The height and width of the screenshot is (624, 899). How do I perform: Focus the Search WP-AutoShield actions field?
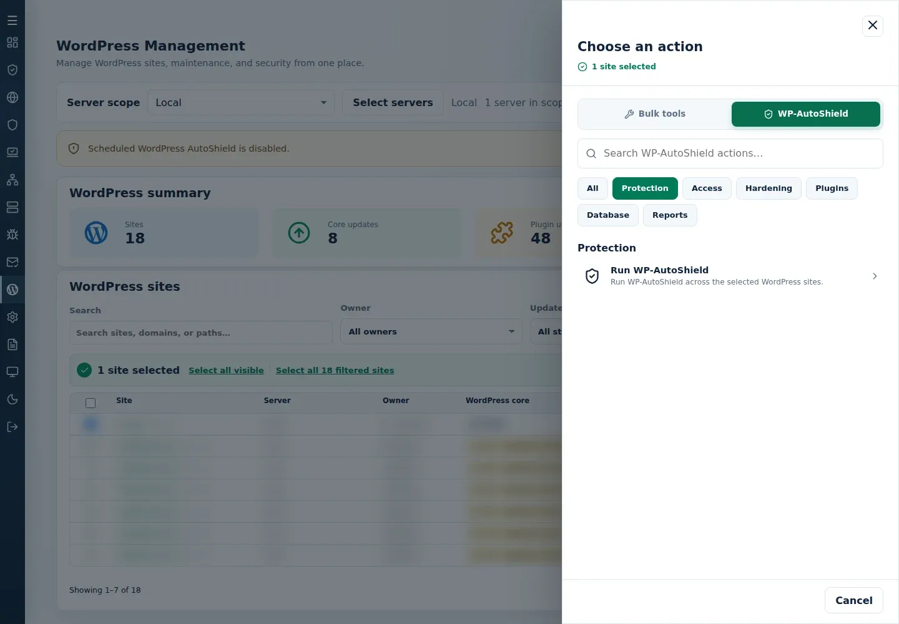(x=730, y=154)
